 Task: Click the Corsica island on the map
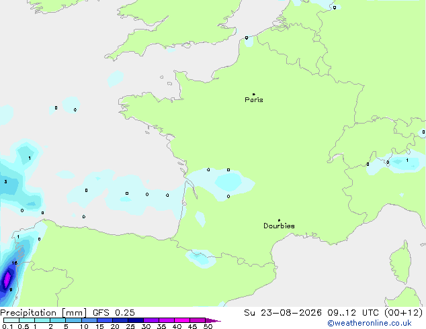tap(401, 263)
